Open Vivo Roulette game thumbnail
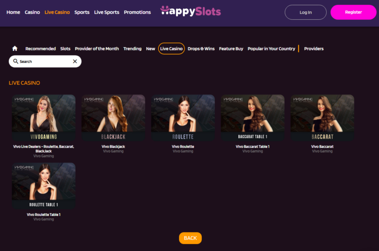Image resolution: width=379 pixels, height=251 pixels. (183, 118)
